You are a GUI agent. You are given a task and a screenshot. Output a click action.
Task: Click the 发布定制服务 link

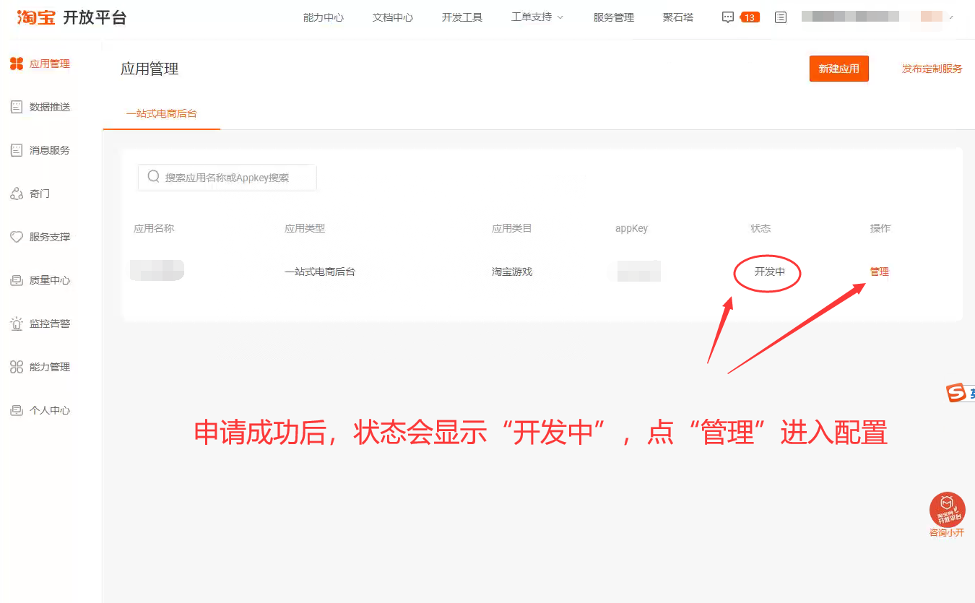[932, 69]
